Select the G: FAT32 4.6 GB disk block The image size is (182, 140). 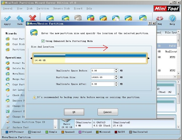(102, 123)
